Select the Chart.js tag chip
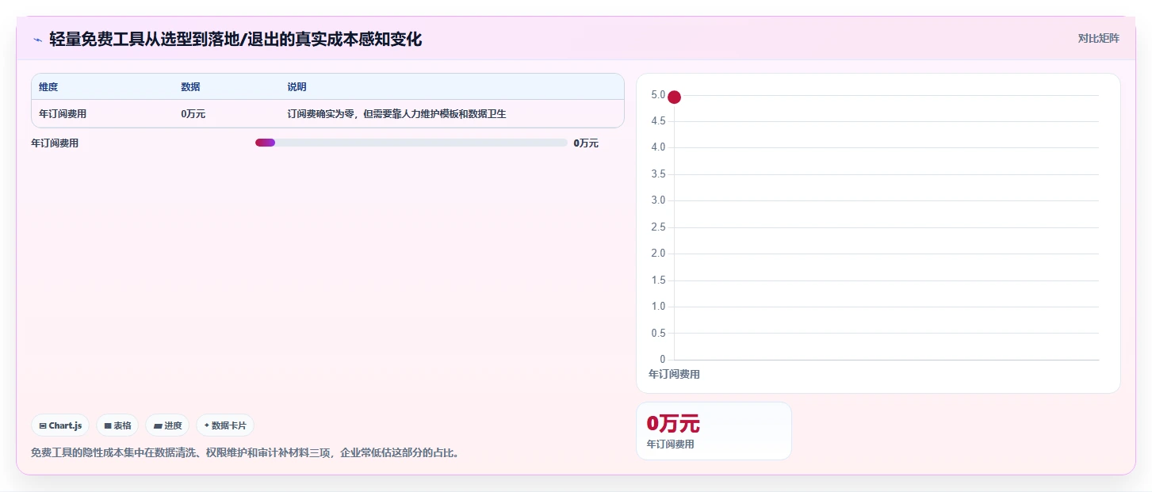The image size is (1152, 492). click(60, 425)
